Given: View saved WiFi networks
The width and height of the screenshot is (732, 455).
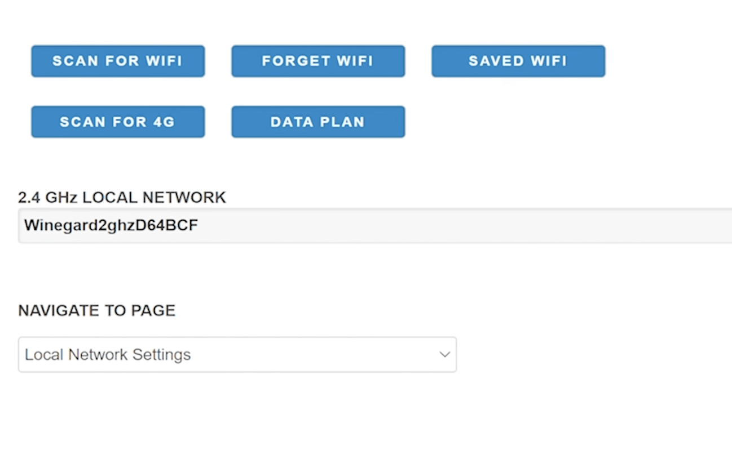Looking at the screenshot, I should pyautogui.click(x=518, y=61).
